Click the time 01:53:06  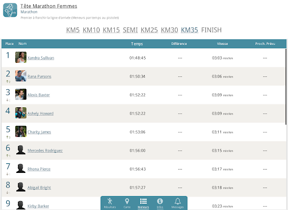(137, 132)
